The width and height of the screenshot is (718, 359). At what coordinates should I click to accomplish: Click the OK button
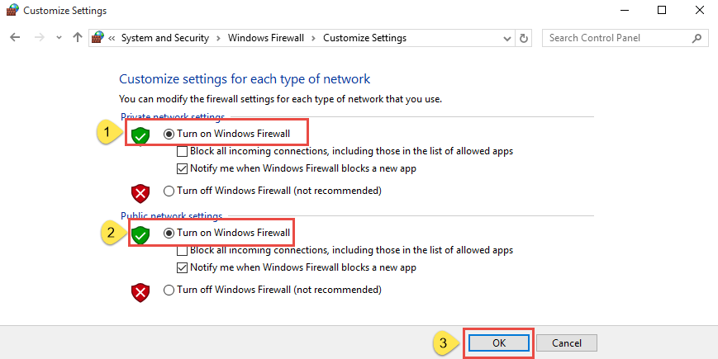(x=499, y=343)
